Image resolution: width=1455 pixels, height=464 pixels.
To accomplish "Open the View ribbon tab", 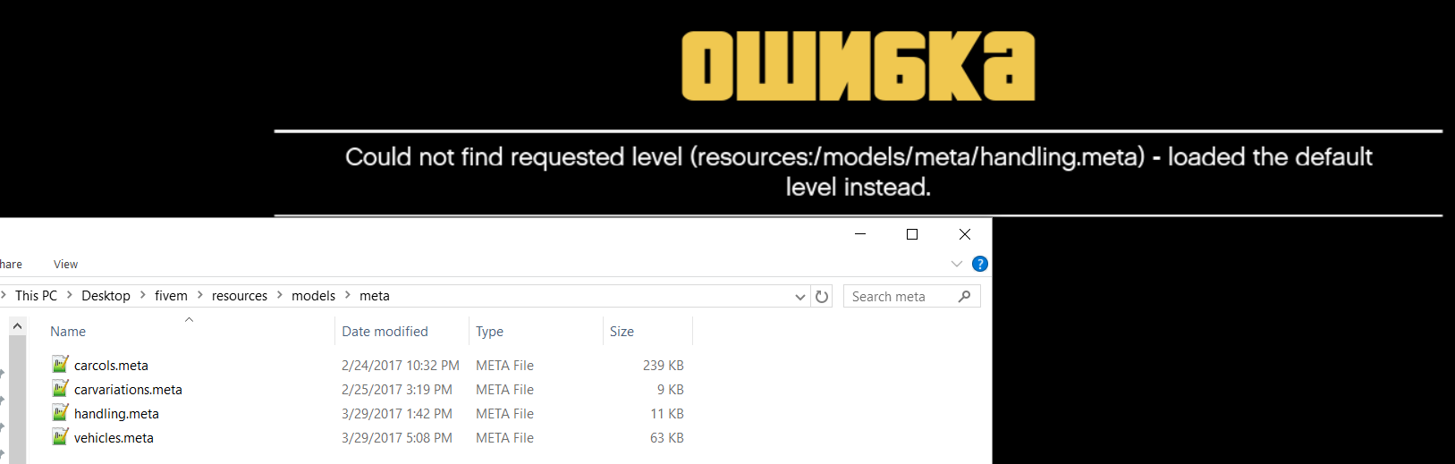I will tap(65, 264).
